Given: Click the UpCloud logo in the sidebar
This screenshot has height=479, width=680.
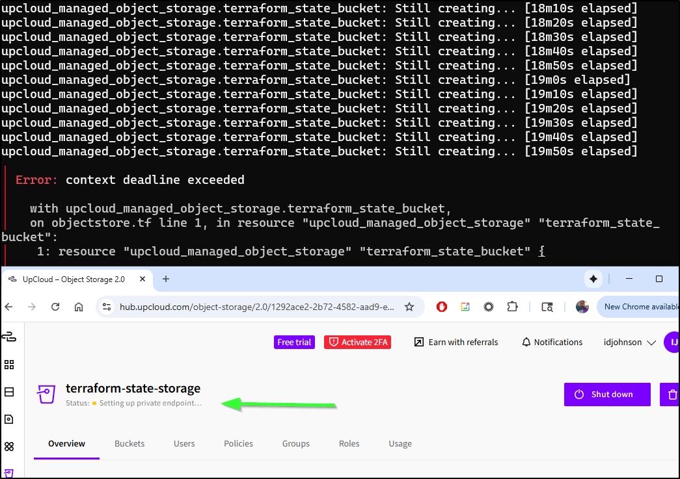Looking at the screenshot, I should [9, 337].
